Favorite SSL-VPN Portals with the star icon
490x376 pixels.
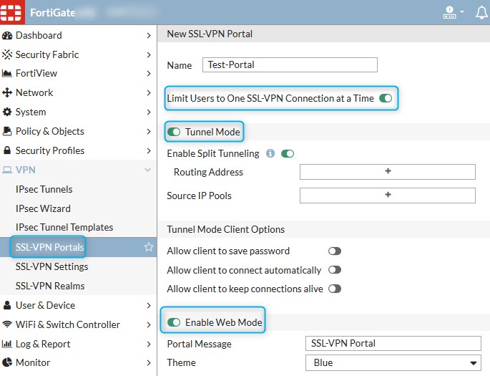(149, 247)
